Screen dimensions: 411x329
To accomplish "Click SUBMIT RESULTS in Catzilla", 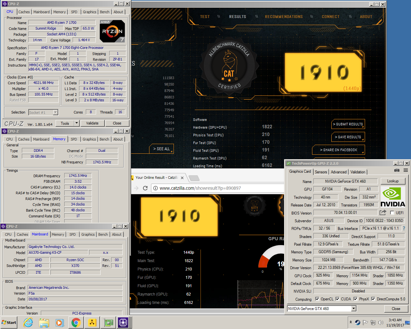I will coord(348,124).
